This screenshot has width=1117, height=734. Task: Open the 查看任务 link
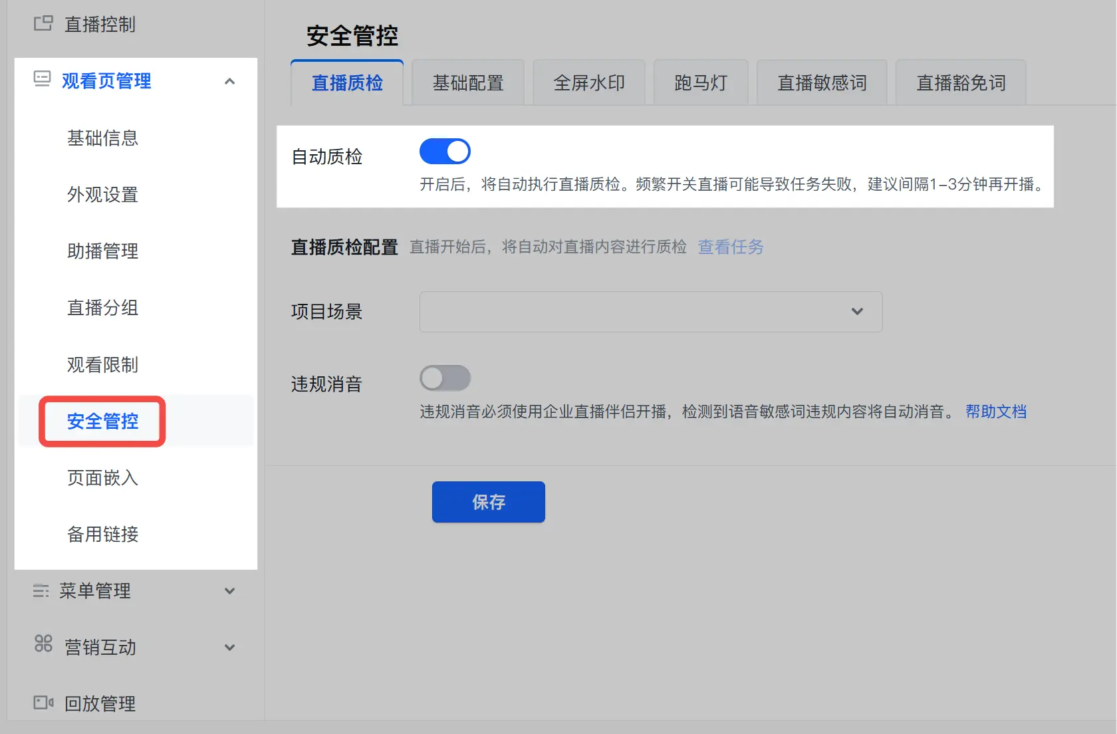pyautogui.click(x=731, y=247)
